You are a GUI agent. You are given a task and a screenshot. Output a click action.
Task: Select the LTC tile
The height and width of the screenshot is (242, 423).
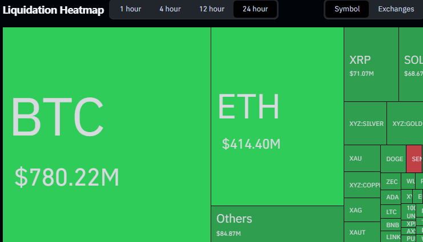pyautogui.click(x=392, y=212)
